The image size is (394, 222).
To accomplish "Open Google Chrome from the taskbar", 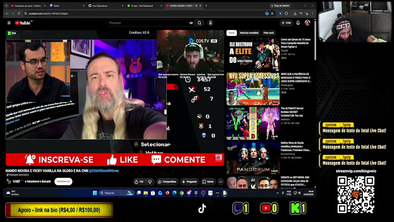I will [x=182, y=193].
